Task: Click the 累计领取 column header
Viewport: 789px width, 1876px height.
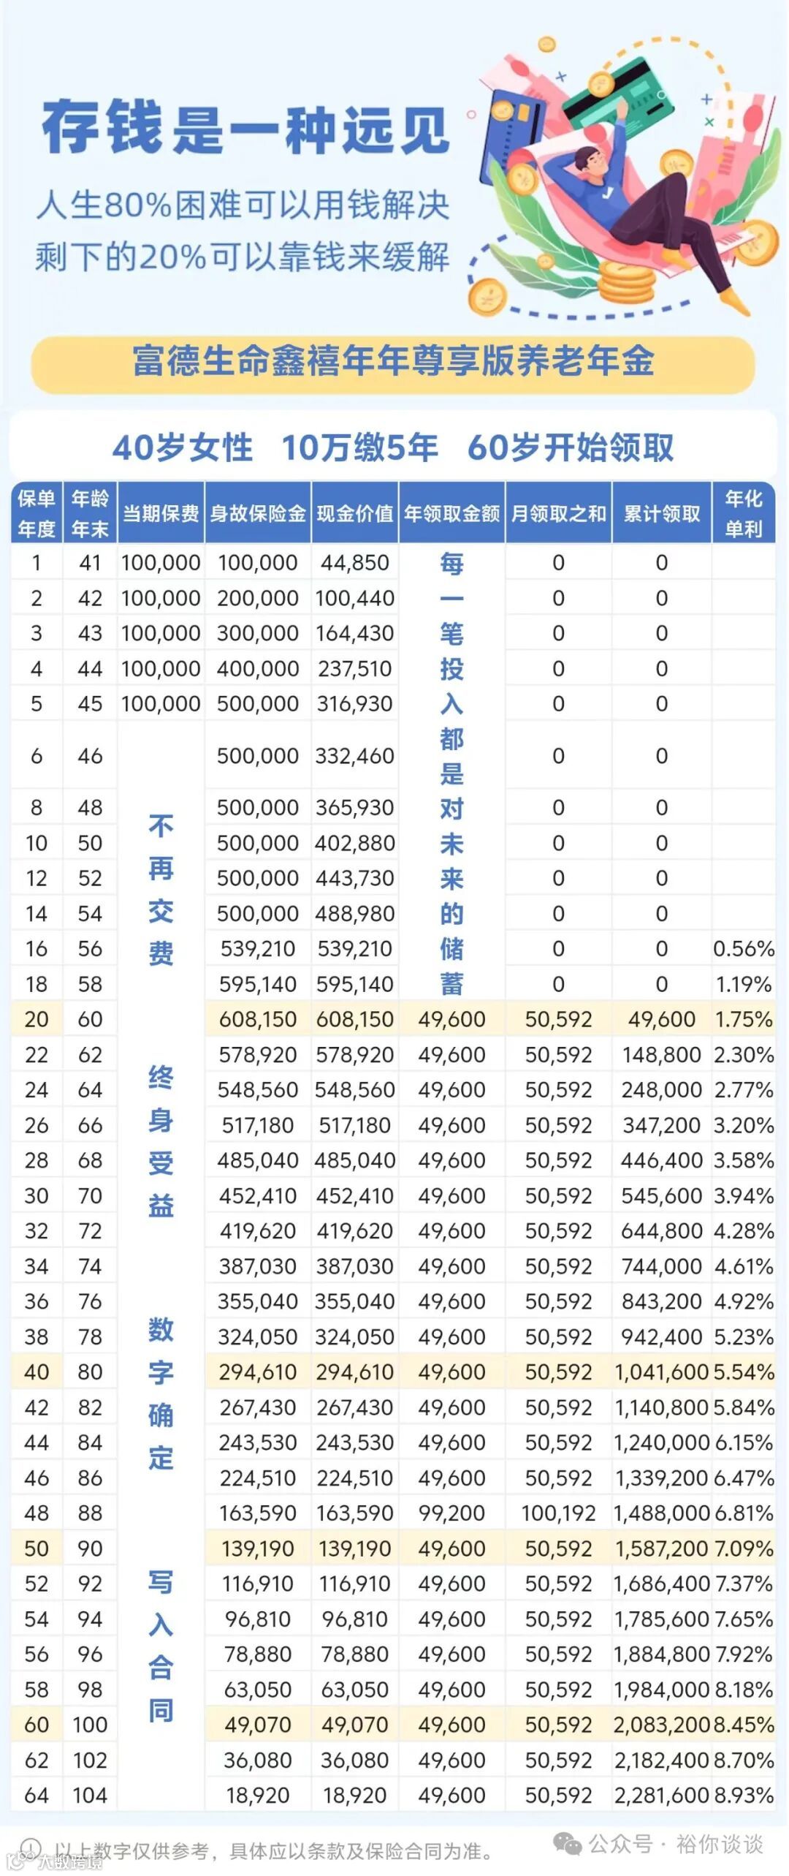Action: point(662,513)
